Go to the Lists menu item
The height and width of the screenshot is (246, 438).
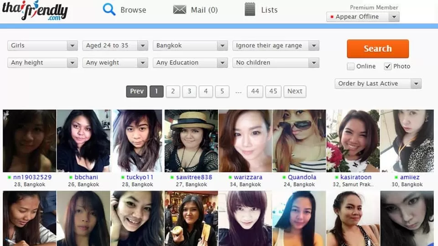(269, 10)
